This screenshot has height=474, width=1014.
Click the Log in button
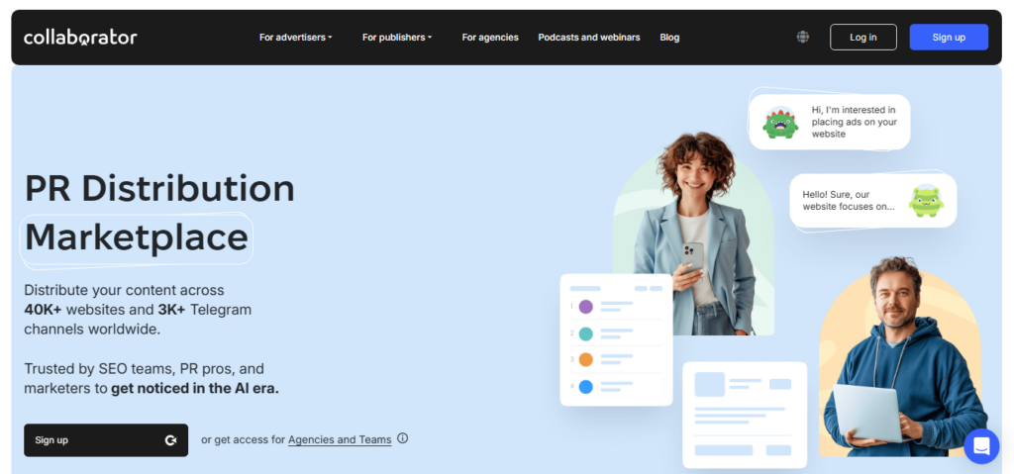pos(862,37)
